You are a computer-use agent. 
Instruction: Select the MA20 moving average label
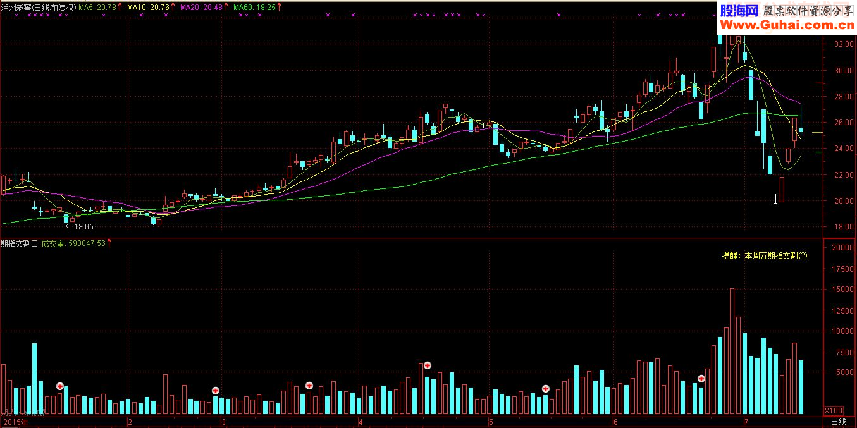[201, 8]
